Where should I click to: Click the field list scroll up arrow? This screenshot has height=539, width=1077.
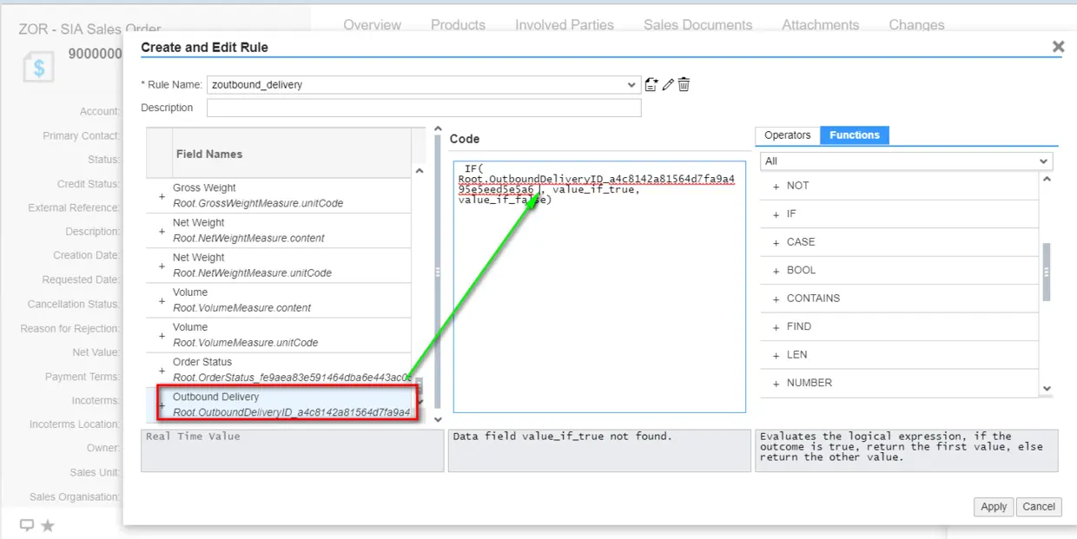tap(420, 172)
